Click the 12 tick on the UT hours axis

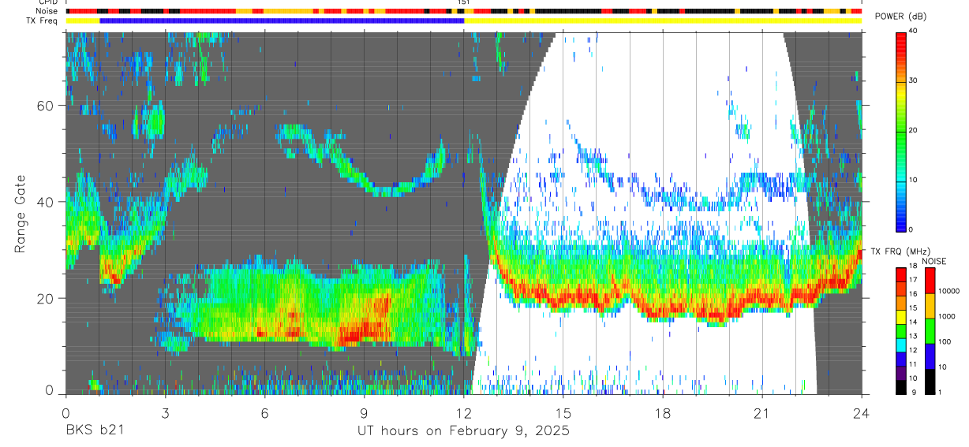(463, 412)
